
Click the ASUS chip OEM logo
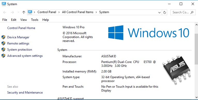(177, 70)
